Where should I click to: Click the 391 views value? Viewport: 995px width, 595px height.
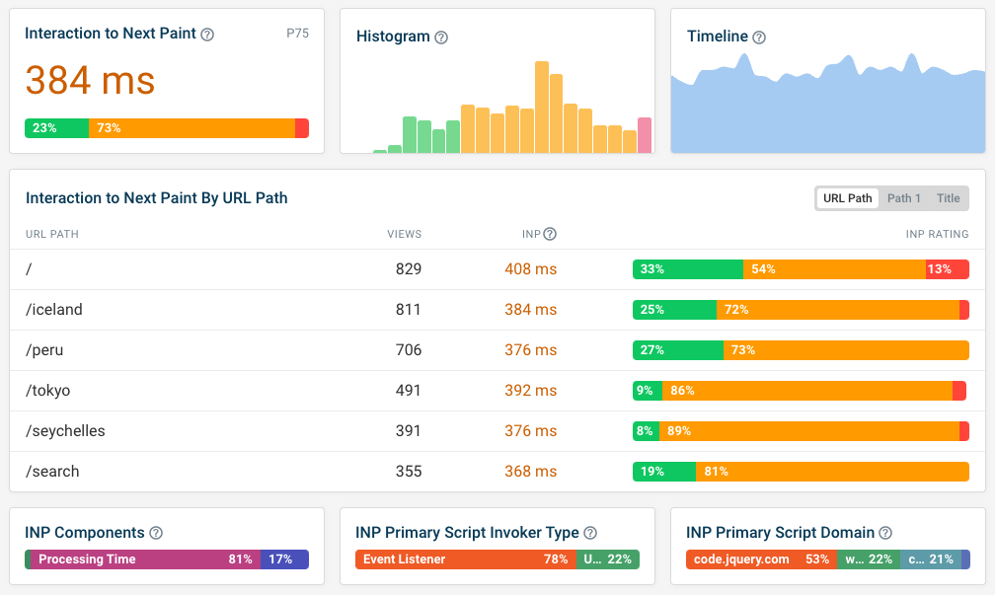pyautogui.click(x=409, y=431)
